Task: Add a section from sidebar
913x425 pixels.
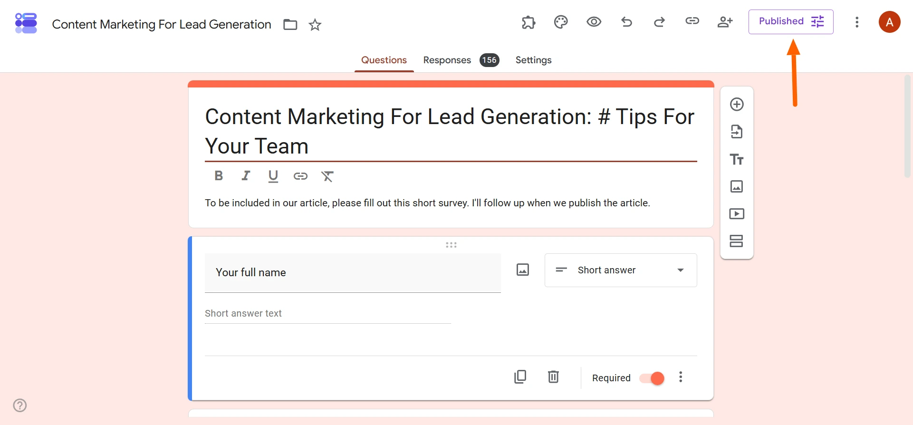Action: [x=737, y=241]
